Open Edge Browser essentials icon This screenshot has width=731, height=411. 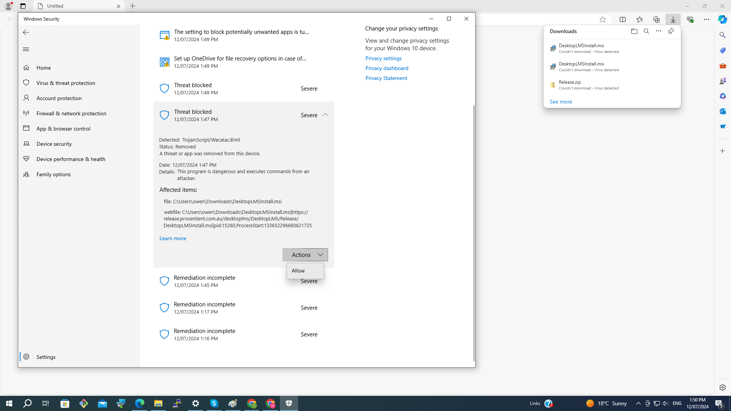click(x=690, y=19)
